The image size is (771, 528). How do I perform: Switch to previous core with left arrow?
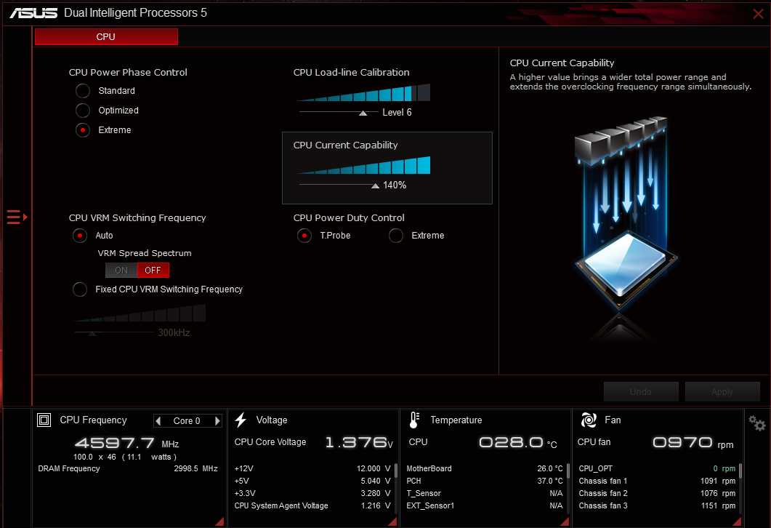coord(158,420)
